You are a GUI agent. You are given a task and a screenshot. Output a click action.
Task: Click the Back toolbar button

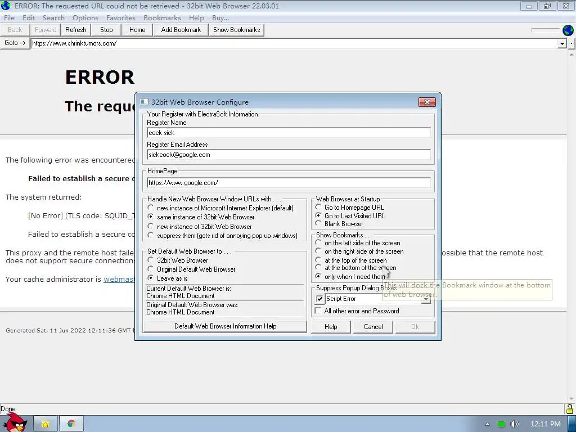(15, 30)
